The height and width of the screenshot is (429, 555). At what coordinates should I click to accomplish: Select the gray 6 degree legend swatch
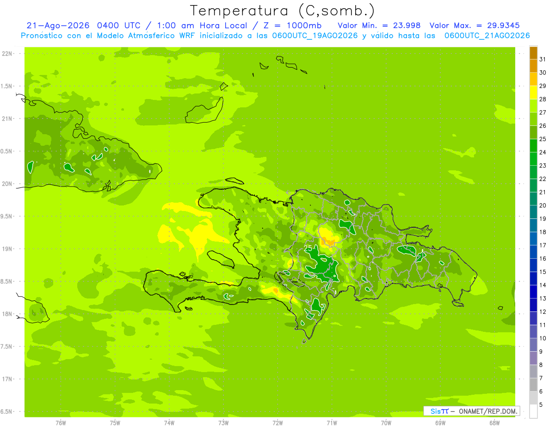tap(533, 385)
